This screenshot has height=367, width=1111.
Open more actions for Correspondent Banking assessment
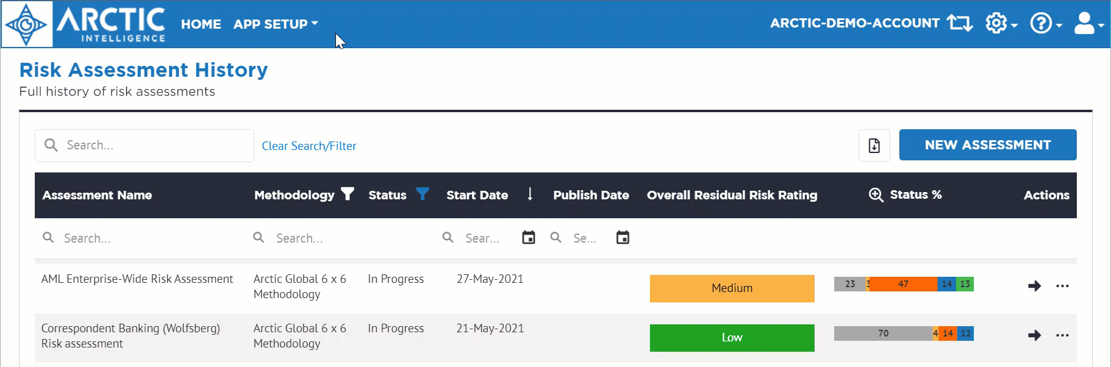[1063, 335]
